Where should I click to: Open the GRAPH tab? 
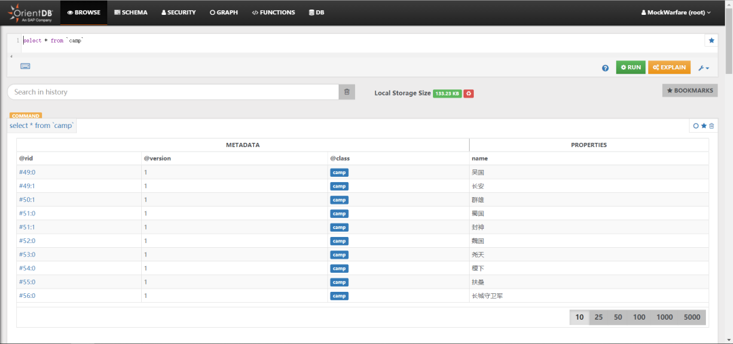pos(223,13)
